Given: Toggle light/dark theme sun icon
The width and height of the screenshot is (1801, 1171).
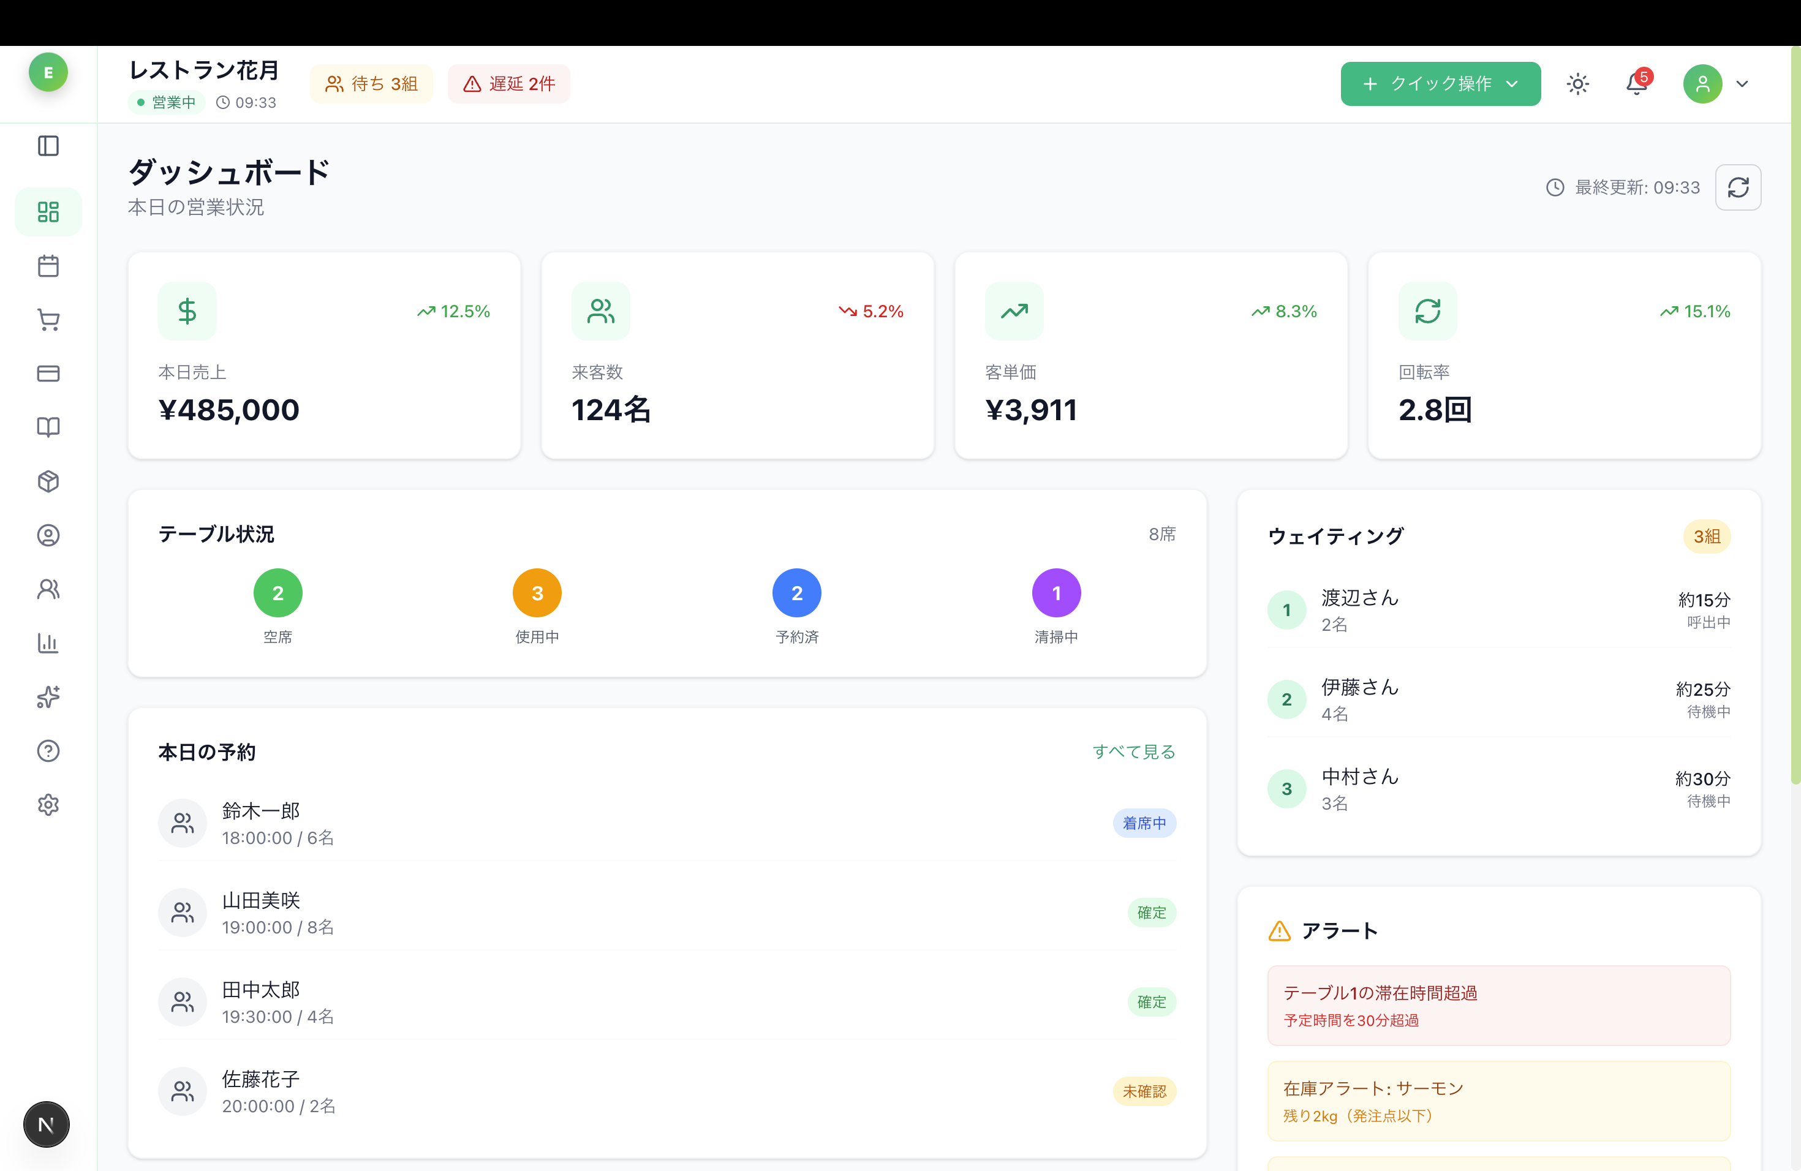Looking at the screenshot, I should 1577,84.
